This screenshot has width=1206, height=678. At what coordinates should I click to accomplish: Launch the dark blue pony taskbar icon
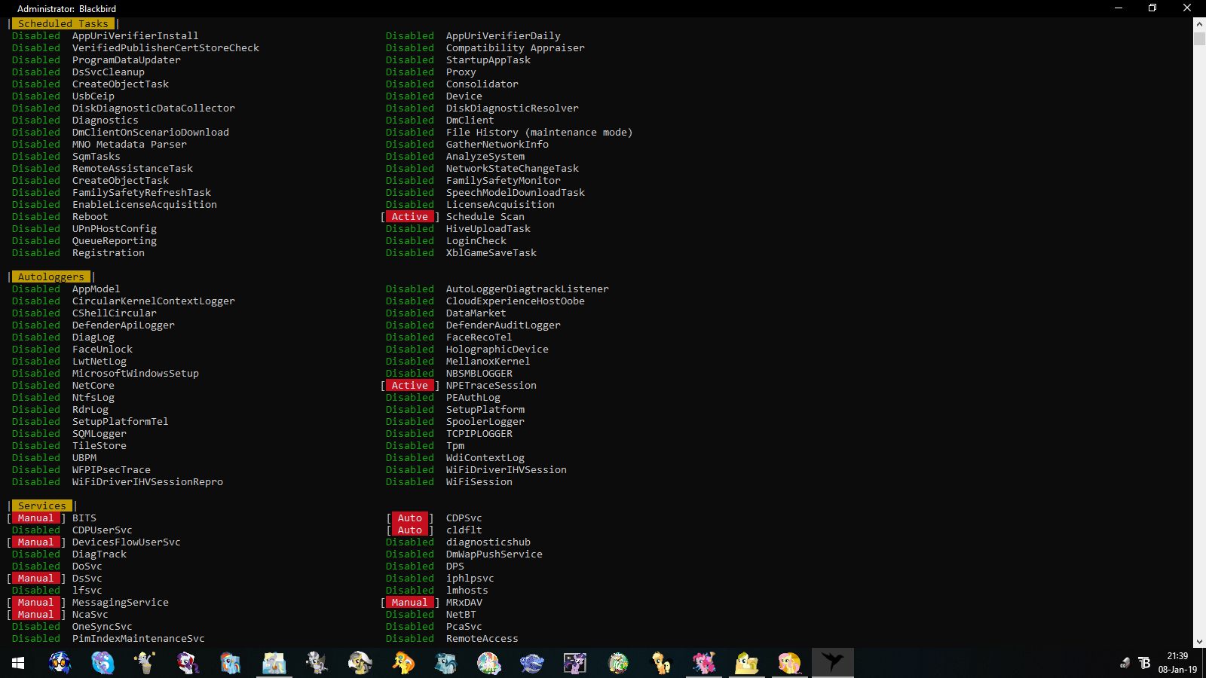tap(532, 663)
